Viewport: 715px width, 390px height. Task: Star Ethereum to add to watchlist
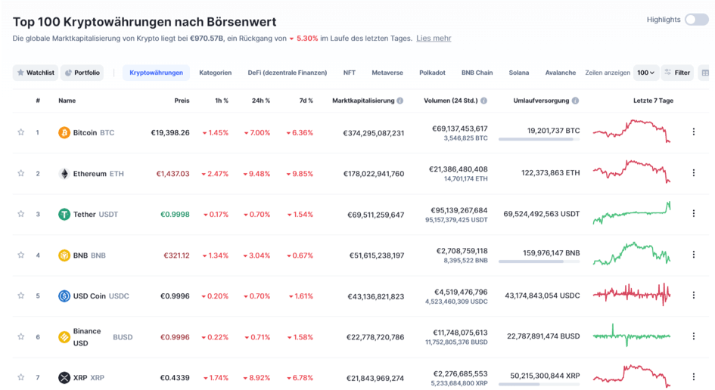pos(21,173)
